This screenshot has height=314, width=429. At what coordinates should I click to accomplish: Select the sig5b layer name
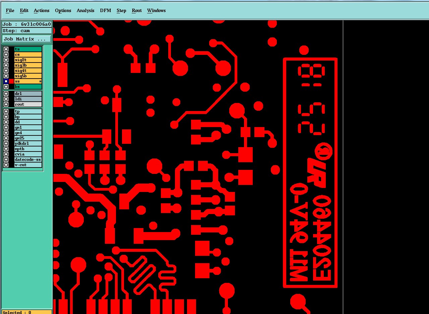tap(28, 76)
